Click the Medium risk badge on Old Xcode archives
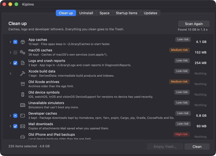216x156 pixels. 179,82
